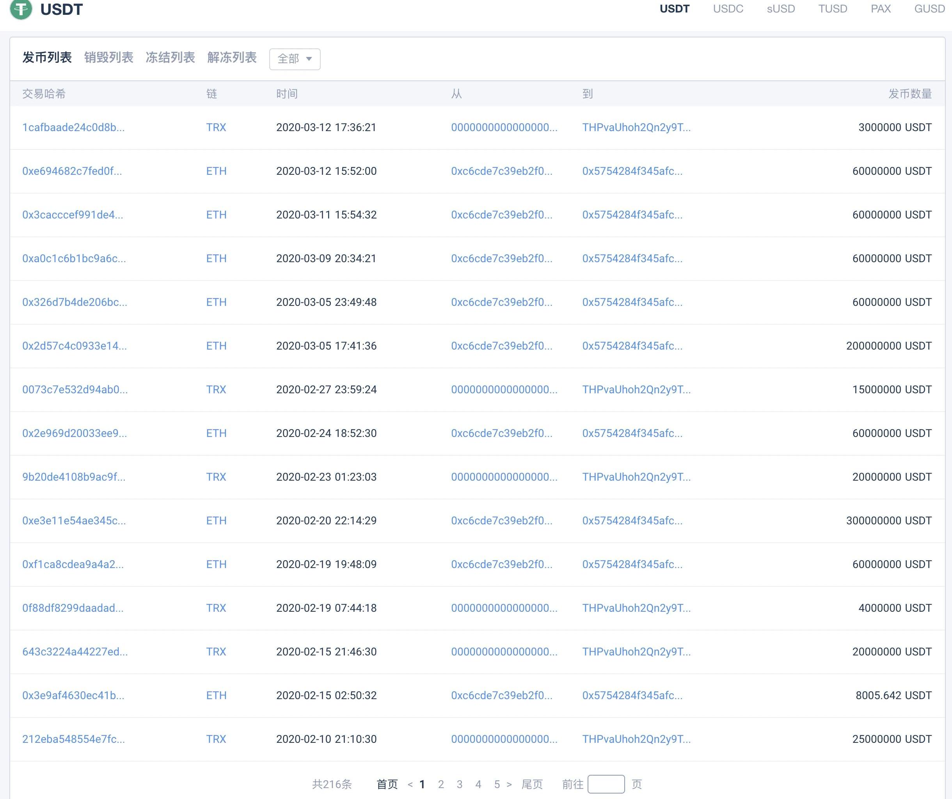The height and width of the screenshot is (799, 952).
Task: Click the page number input field
Action: (x=606, y=784)
